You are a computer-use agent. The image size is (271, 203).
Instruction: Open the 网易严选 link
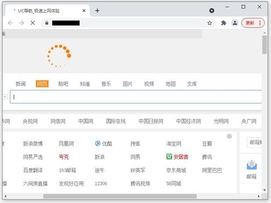click(x=33, y=157)
